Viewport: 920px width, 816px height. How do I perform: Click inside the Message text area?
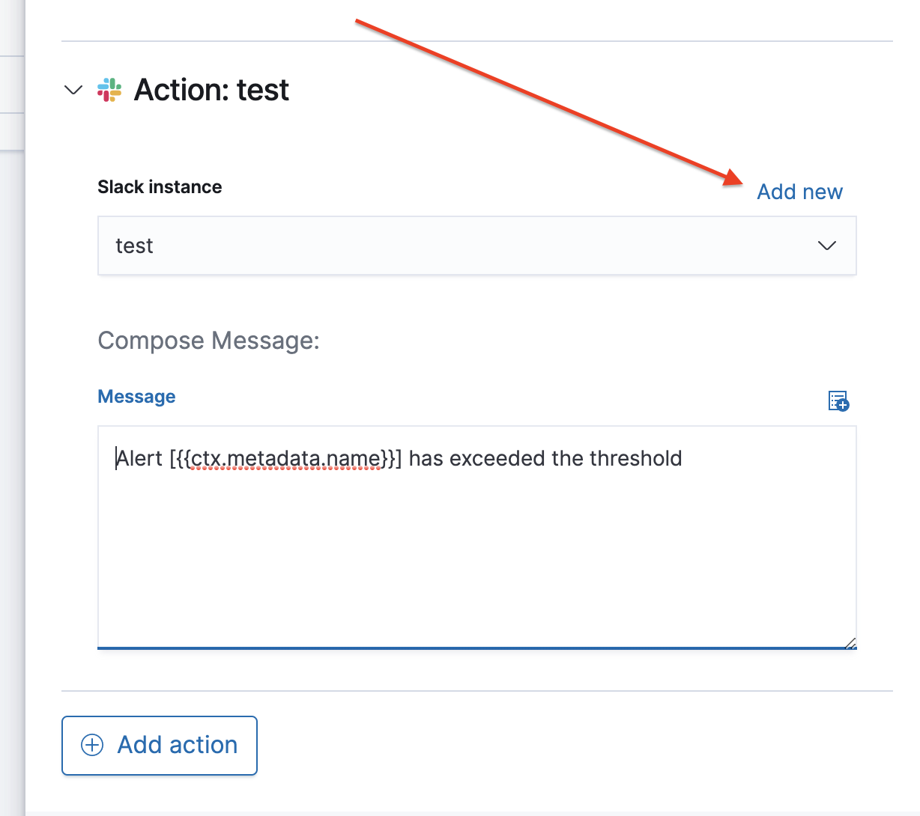tap(477, 537)
